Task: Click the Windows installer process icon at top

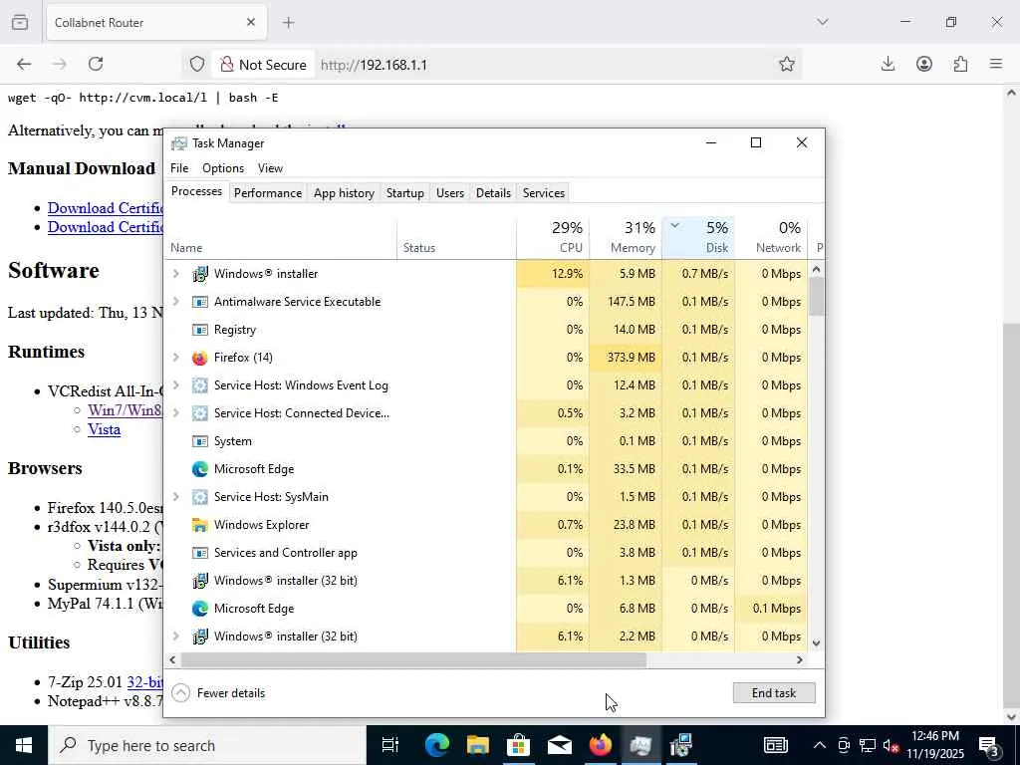Action: pos(200,274)
